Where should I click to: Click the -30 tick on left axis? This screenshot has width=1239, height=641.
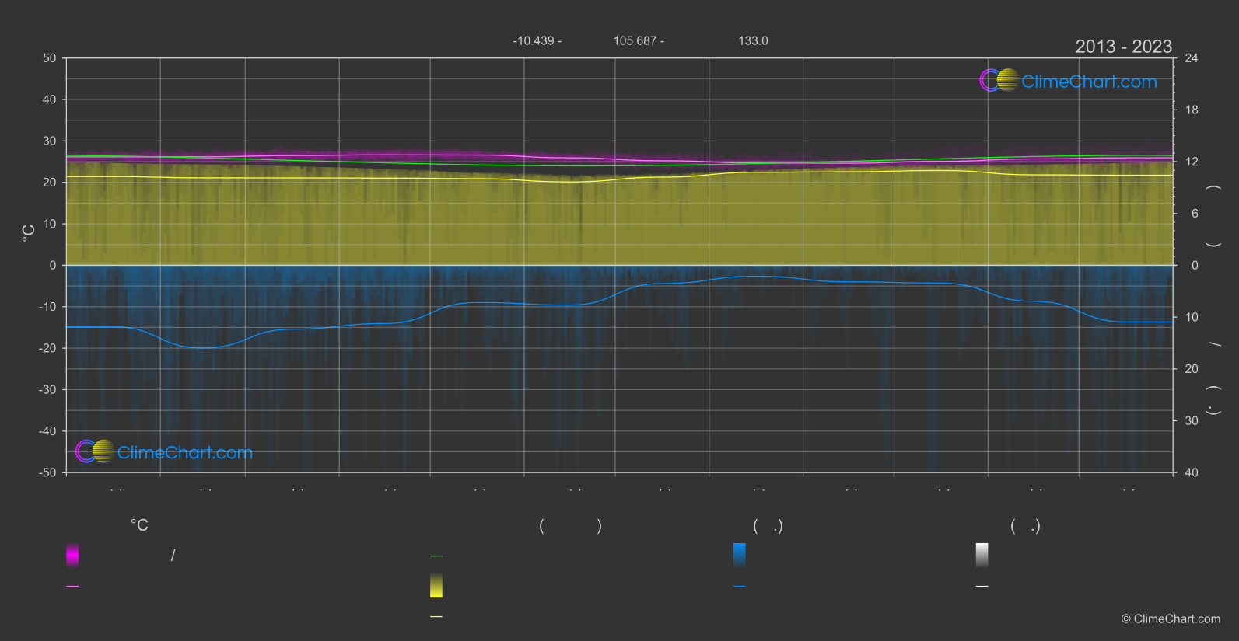click(47, 390)
